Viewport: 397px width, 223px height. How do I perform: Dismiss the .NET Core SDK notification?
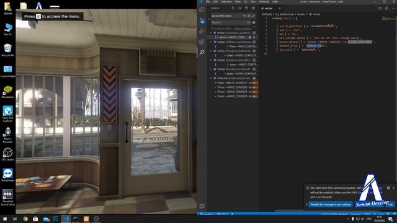click(x=393, y=188)
